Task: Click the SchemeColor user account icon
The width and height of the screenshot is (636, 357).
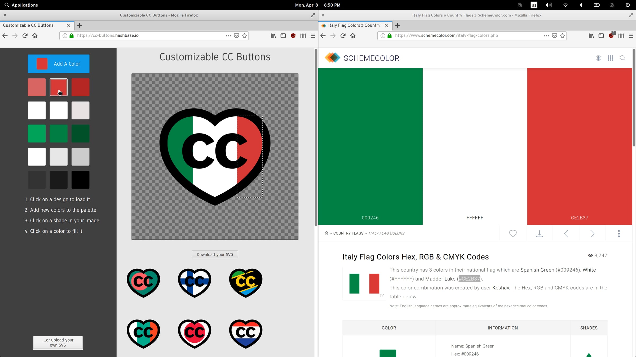Action: 598,58
